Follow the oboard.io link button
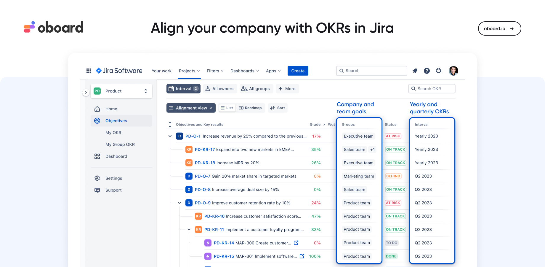 [499, 28]
